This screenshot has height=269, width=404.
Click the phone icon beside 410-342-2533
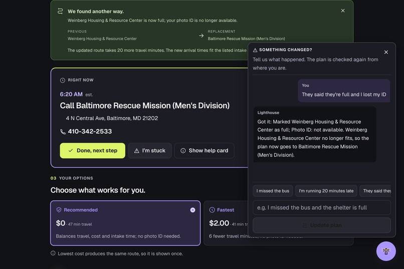pos(63,132)
